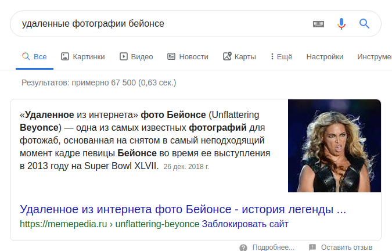
Task: Click the question mark icon beside Подробнее
Action: click(x=243, y=247)
